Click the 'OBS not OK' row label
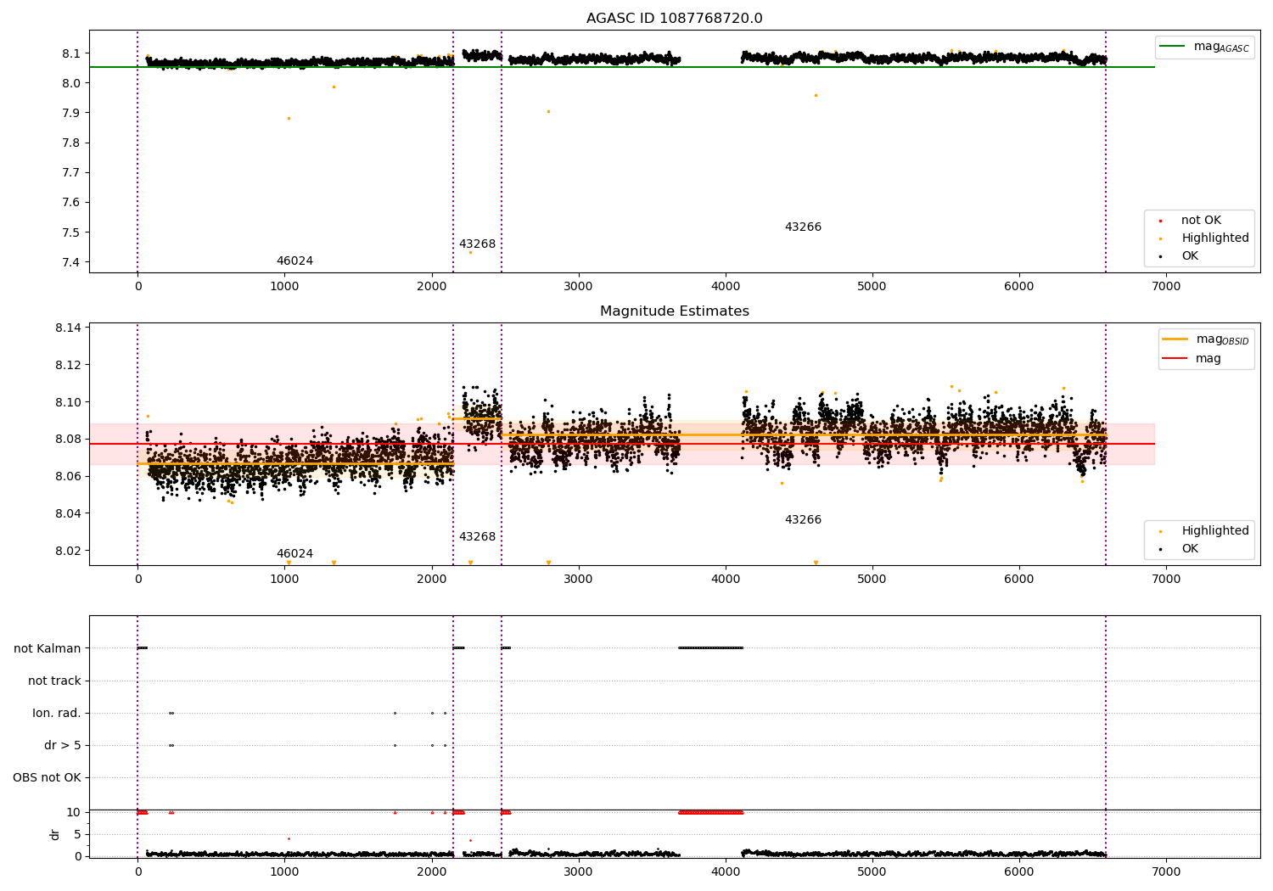Screen dimensions: 1273x891 (x=47, y=778)
